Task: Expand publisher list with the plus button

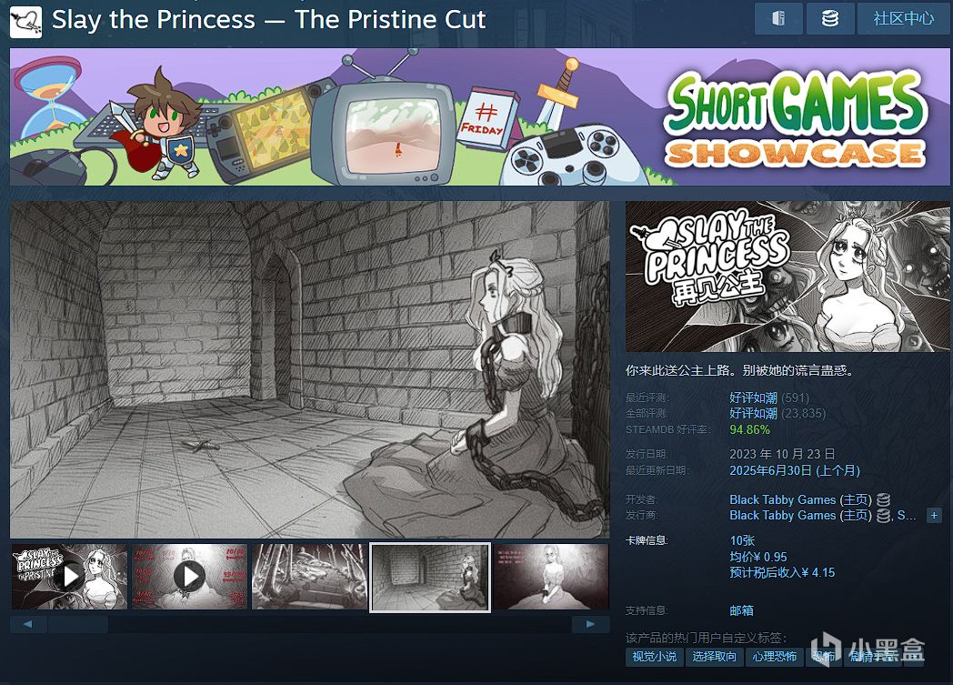Action: (x=934, y=516)
